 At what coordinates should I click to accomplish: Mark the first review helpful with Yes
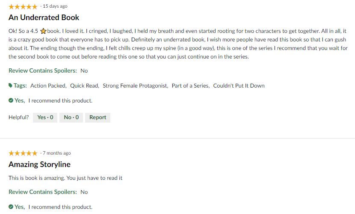pos(45,117)
